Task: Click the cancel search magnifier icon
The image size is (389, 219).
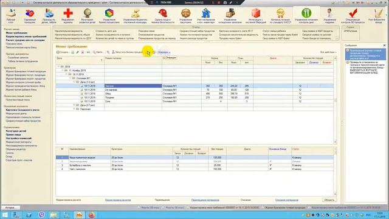Action: (x=108, y=52)
